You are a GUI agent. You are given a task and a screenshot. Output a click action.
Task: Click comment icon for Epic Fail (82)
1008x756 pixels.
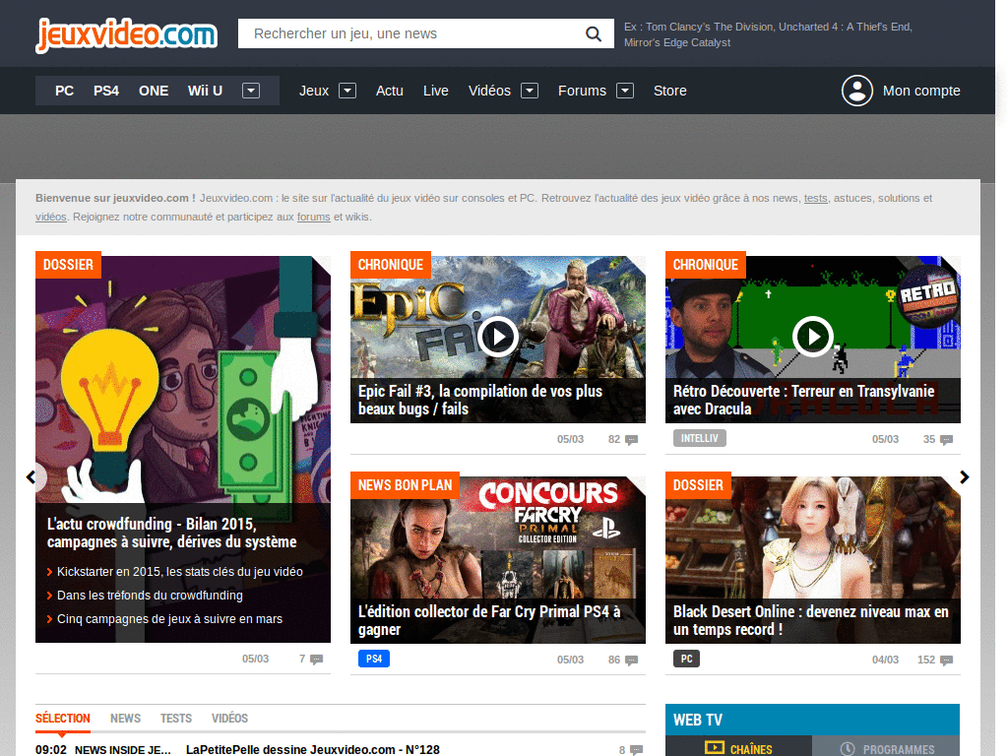[x=631, y=440]
